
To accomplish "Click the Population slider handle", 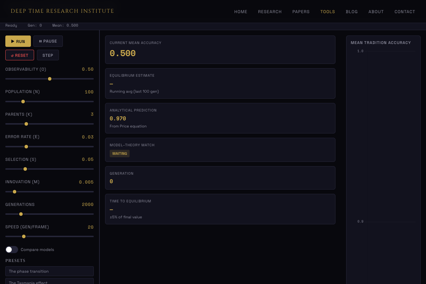I will click(23, 102).
